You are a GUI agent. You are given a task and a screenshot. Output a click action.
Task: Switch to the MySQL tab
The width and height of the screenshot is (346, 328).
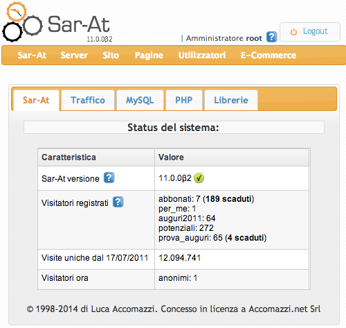[x=140, y=101]
